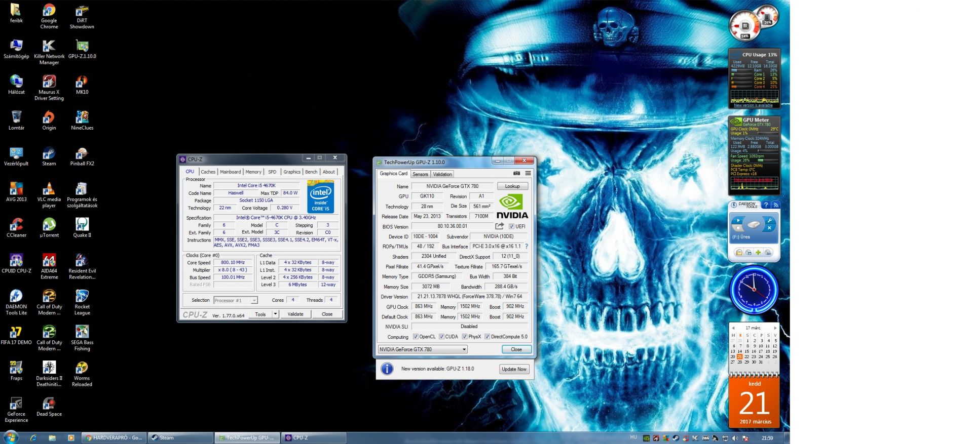The image size is (973, 444).
Task: Click the Close button in GPU-Z
Action: 516,349
